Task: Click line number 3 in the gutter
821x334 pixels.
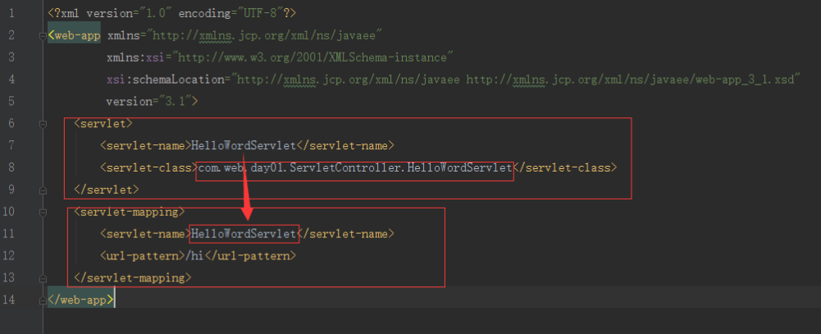Action: (11, 57)
